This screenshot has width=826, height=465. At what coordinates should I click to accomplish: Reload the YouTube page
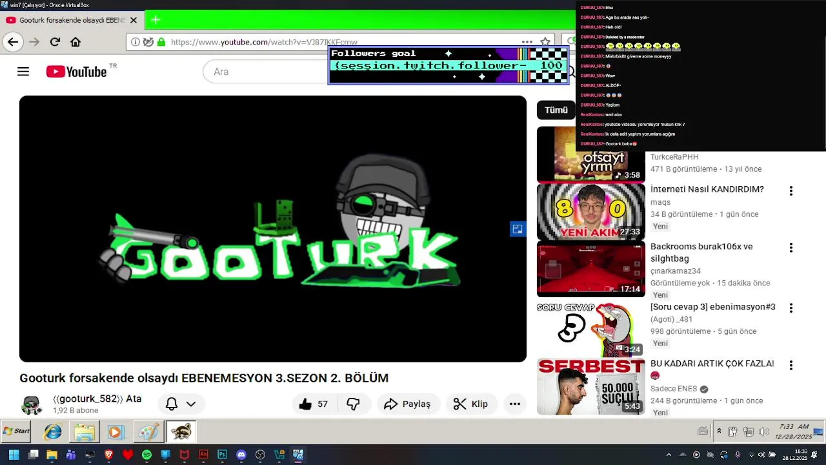(x=55, y=42)
